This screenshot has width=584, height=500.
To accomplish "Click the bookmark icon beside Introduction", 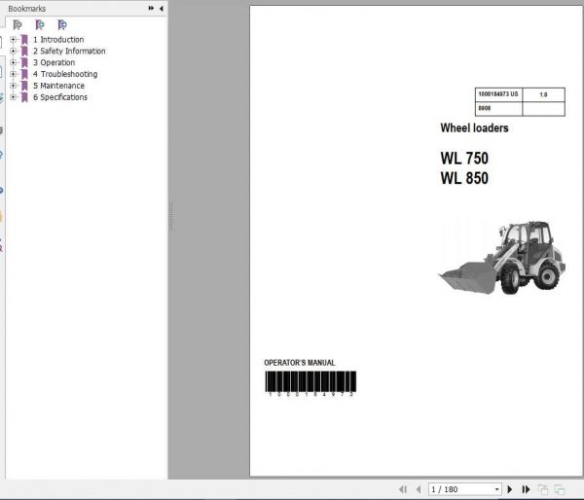I will click(x=24, y=40).
